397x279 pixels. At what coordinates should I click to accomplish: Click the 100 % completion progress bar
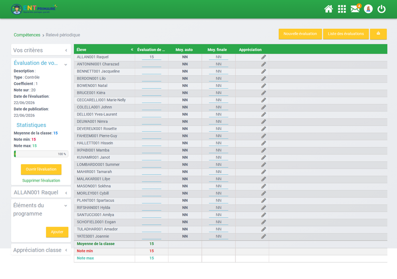click(41, 154)
